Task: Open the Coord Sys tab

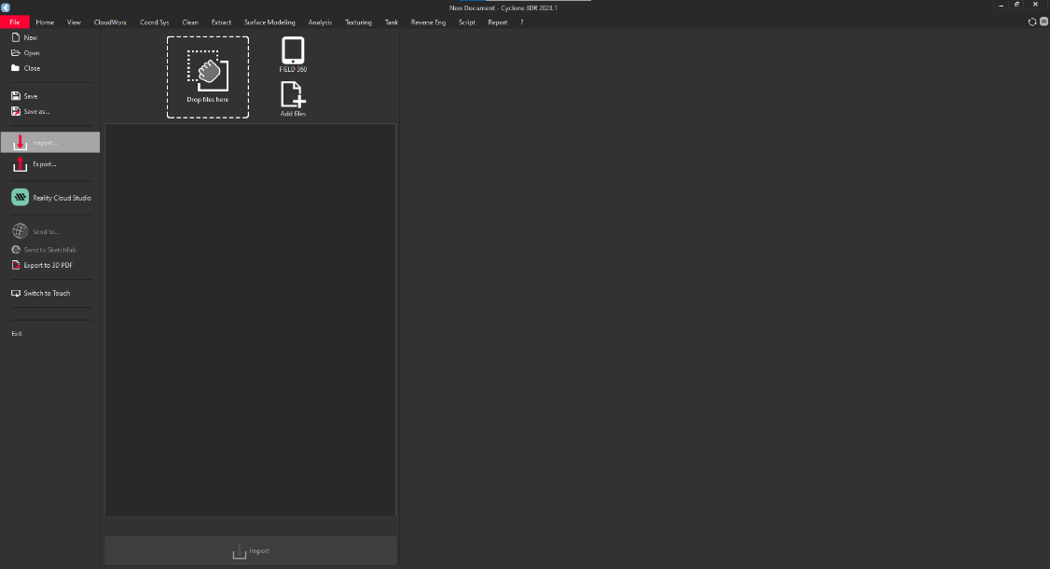Action: pos(154,22)
